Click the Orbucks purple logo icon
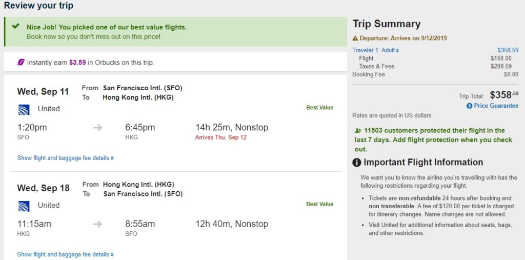This screenshot has height=260, width=525. click(x=21, y=62)
